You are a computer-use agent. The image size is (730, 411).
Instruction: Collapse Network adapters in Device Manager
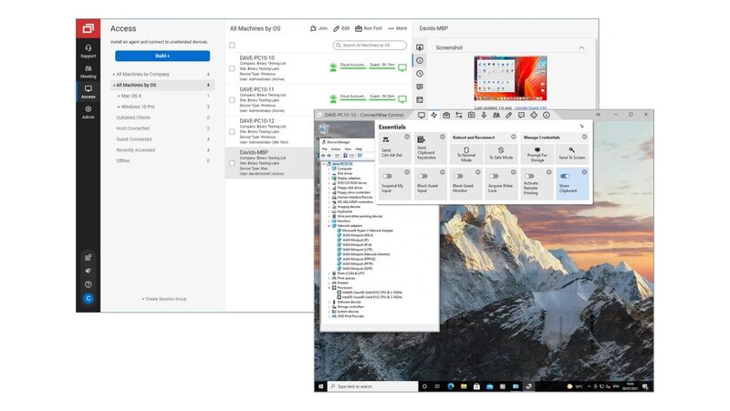pyautogui.click(x=329, y=225)
